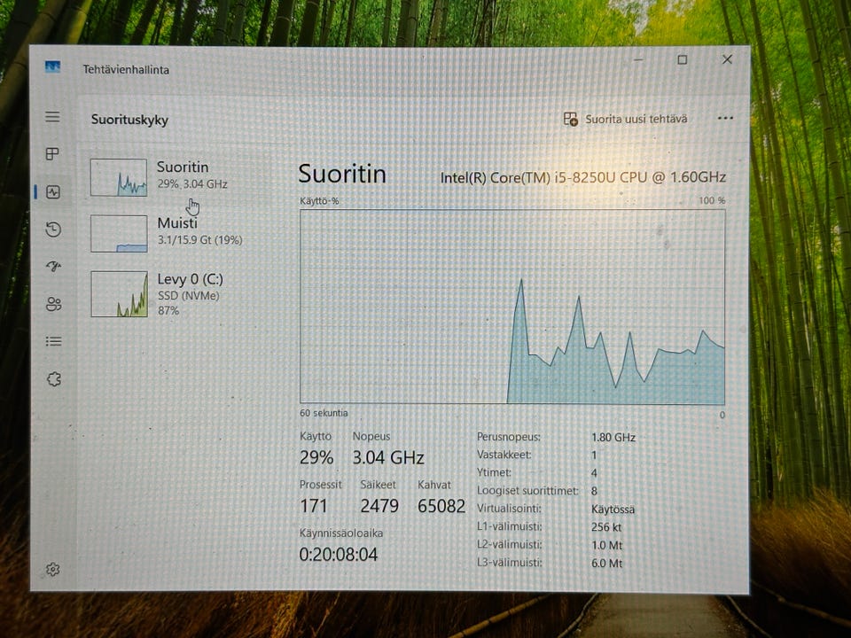Click the 29% usage value
The height and width of the screenshot is (638, 851).
[316, 457]
